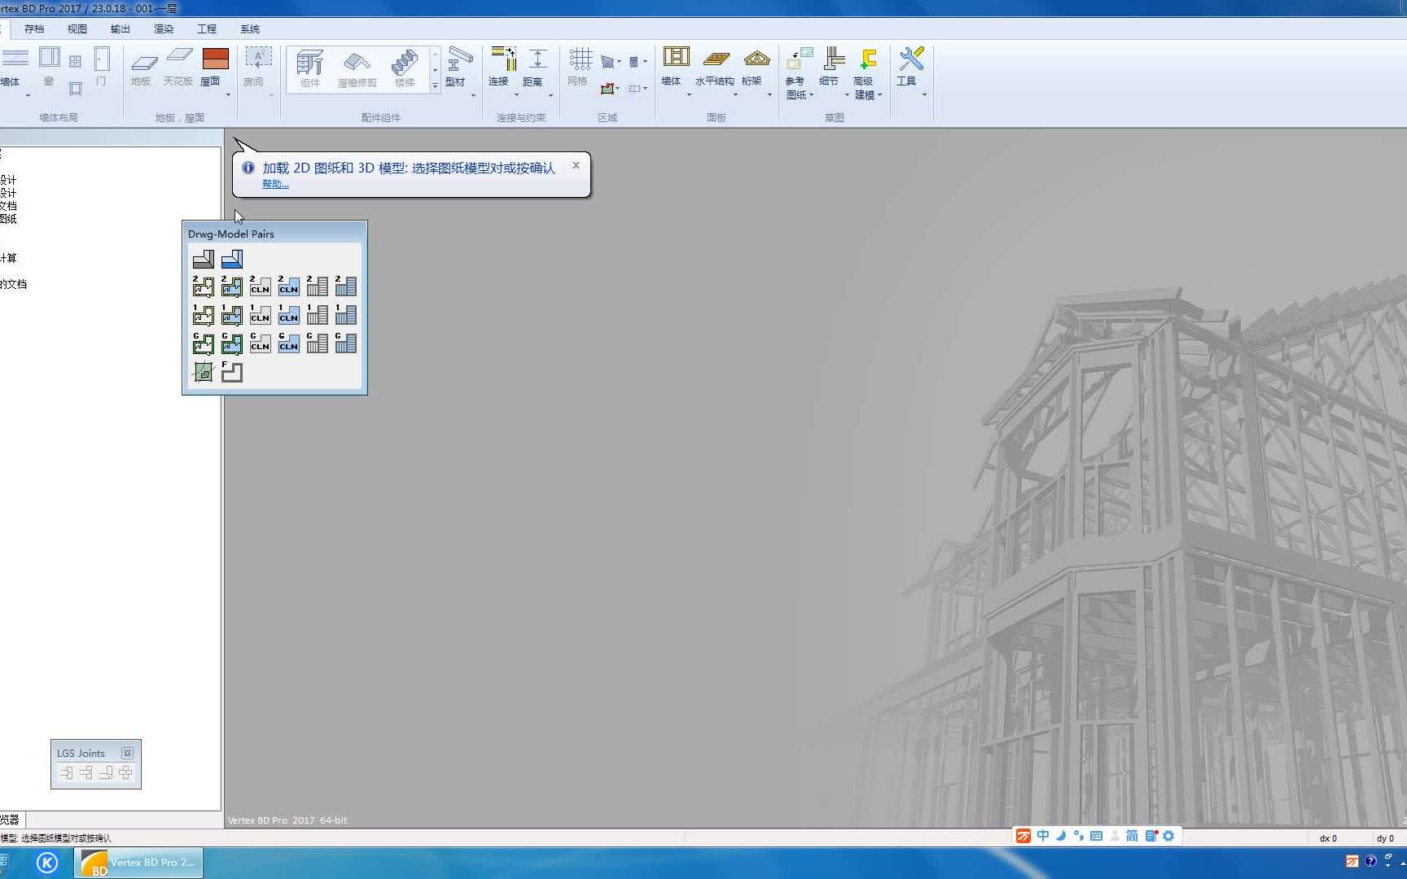The width and height of the screenshot is (1407, 879).
Task: Select the red 屋面 roof tool
Action: click(x=214, y=68)
